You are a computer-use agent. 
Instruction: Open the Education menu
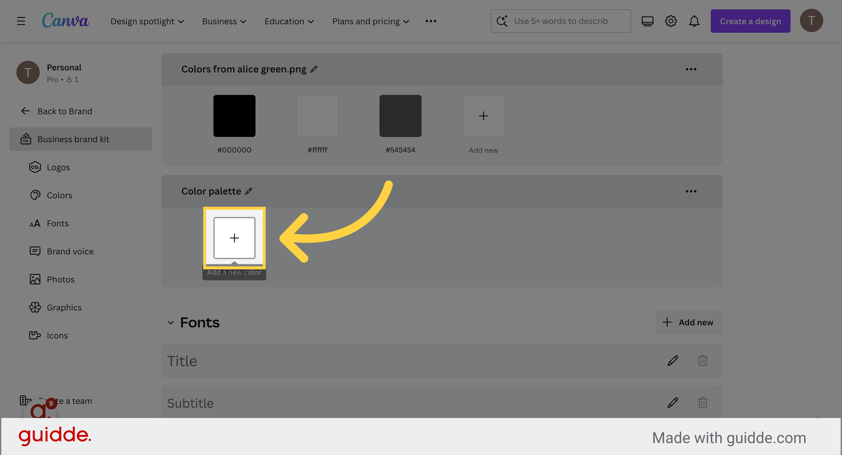[289, 21]
